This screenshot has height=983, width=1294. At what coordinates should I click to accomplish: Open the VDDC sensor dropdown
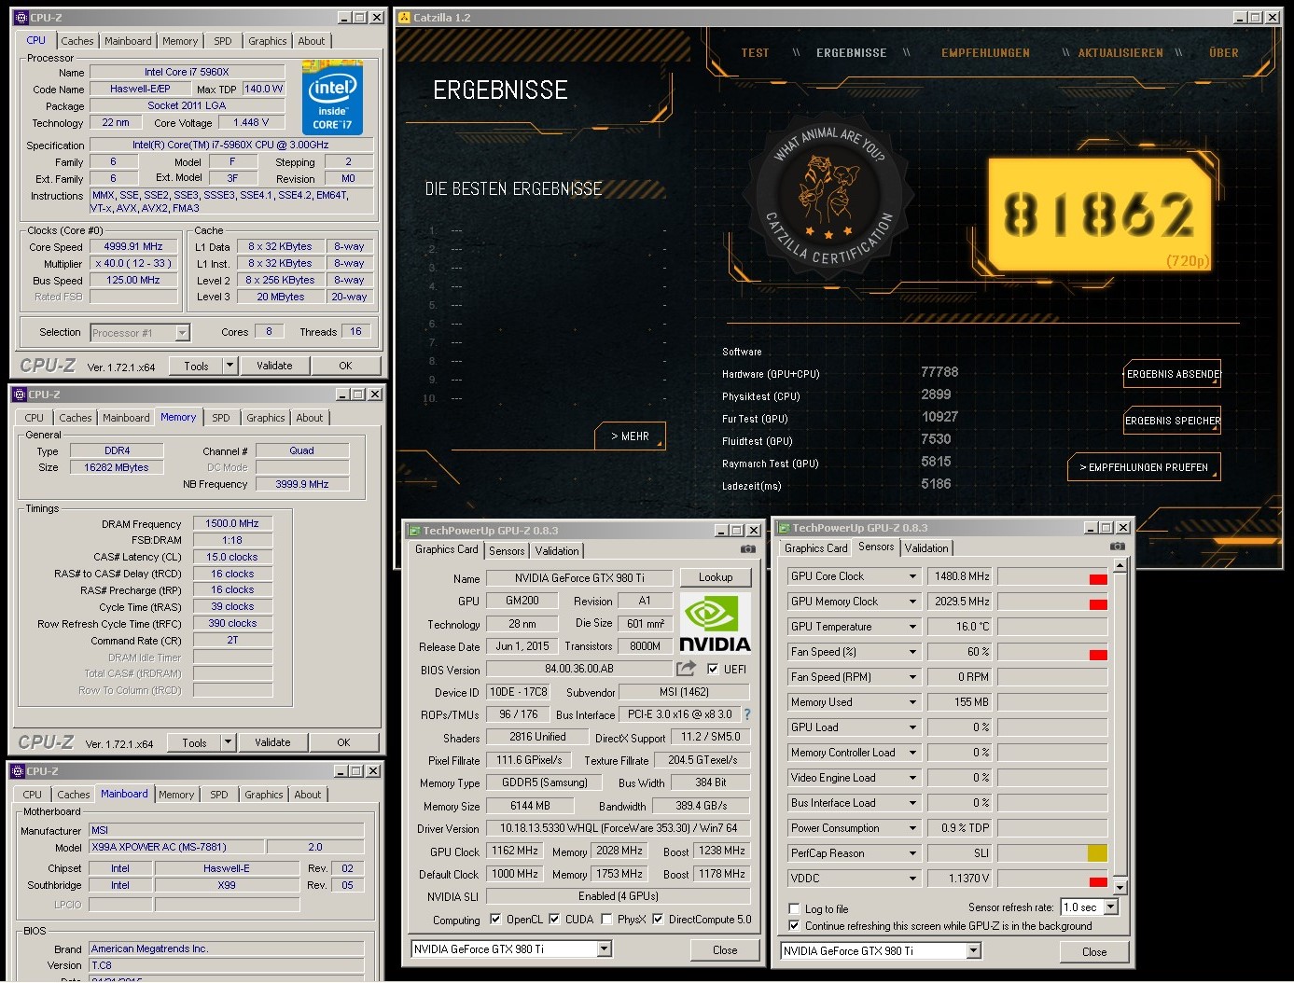pos(912,879)
